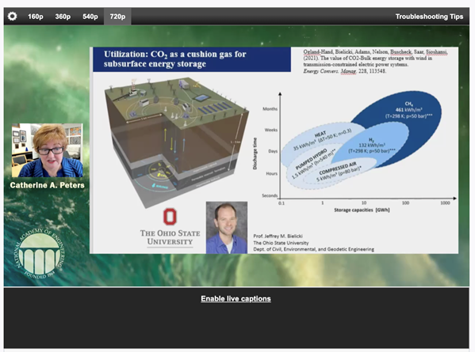The width and height of the screenshot is (475, 352).
Task: Choose 540p video quality
Action: [90, 17]
